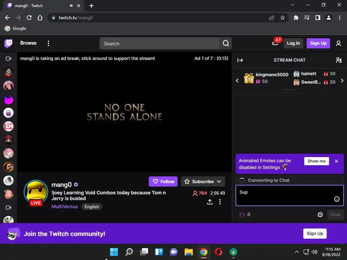Image resolution: width=347 pixels, height=260 pixels.
Task: Close the mang0 - Twitch tab
Action: 79,6
